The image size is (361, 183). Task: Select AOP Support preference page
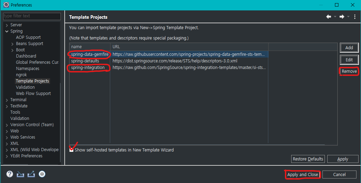[x=28, y=37]
